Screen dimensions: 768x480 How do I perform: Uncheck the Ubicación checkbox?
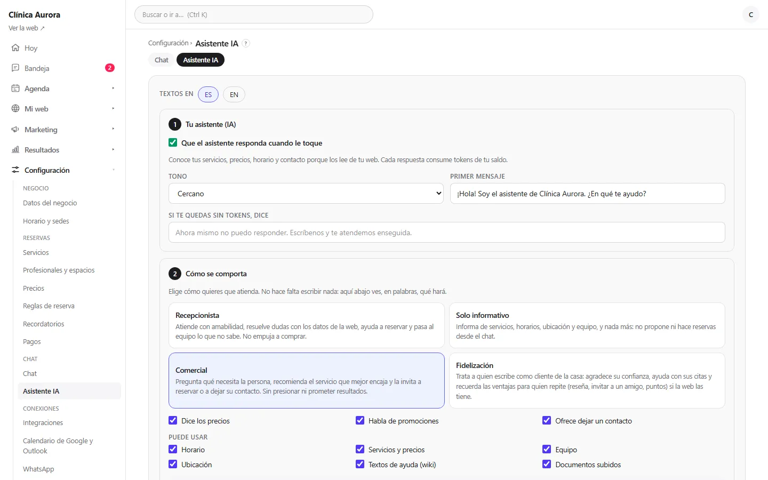(173, 464)
